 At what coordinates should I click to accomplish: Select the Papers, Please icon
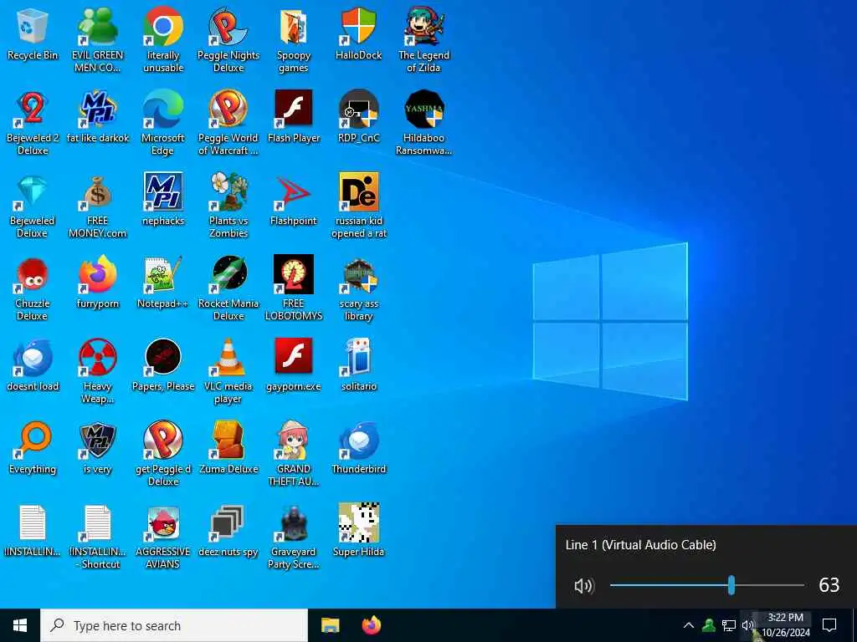tap(163, 358)
